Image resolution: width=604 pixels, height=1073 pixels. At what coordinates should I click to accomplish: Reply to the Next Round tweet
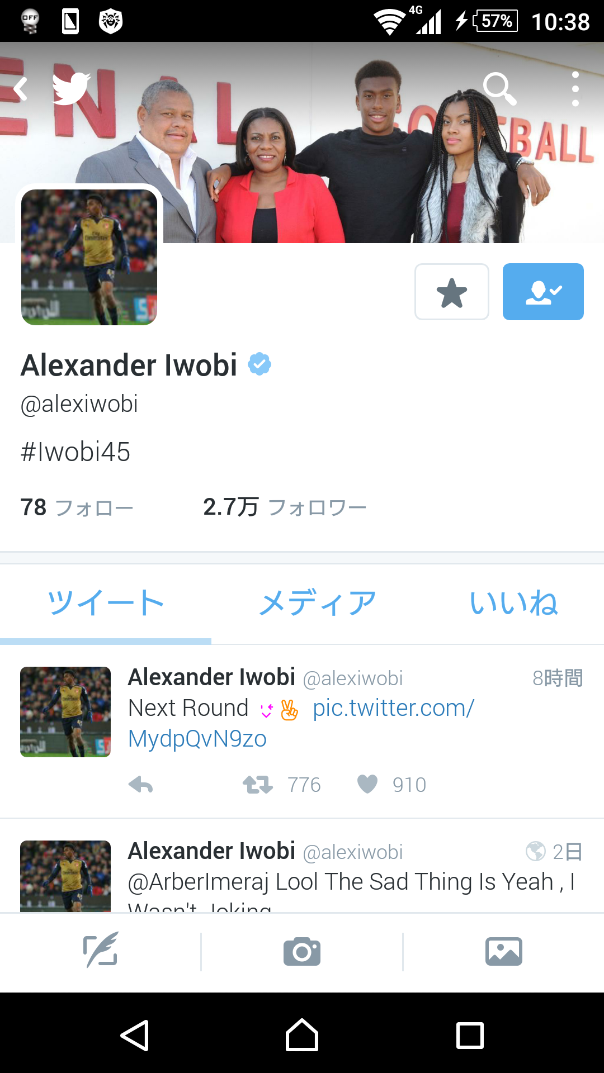[141, 785]
